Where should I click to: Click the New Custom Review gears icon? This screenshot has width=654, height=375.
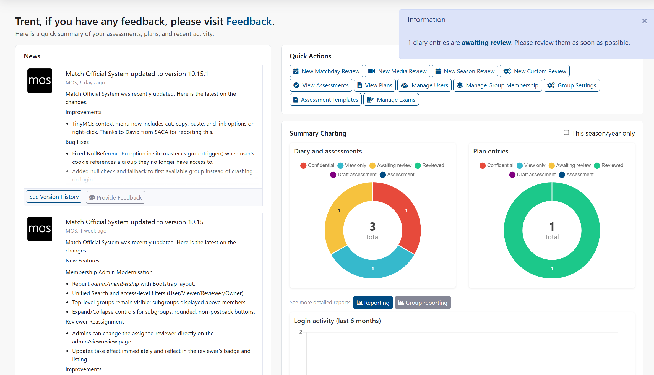pos(507,71)
